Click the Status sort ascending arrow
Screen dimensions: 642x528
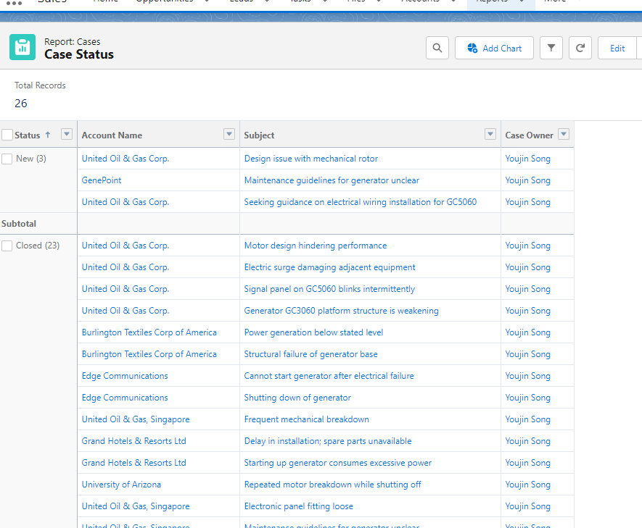click(48, 135)
